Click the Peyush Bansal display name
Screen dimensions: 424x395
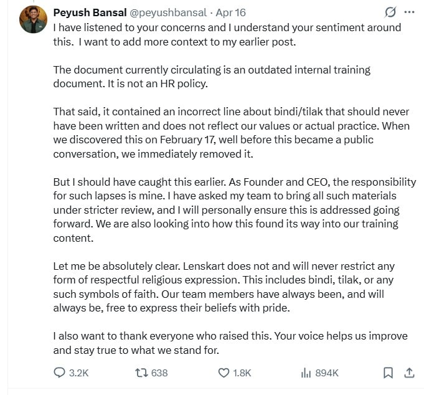88,12
